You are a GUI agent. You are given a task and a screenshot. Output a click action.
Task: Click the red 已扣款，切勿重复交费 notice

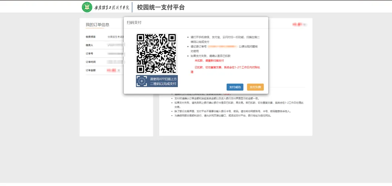(225, 70)
